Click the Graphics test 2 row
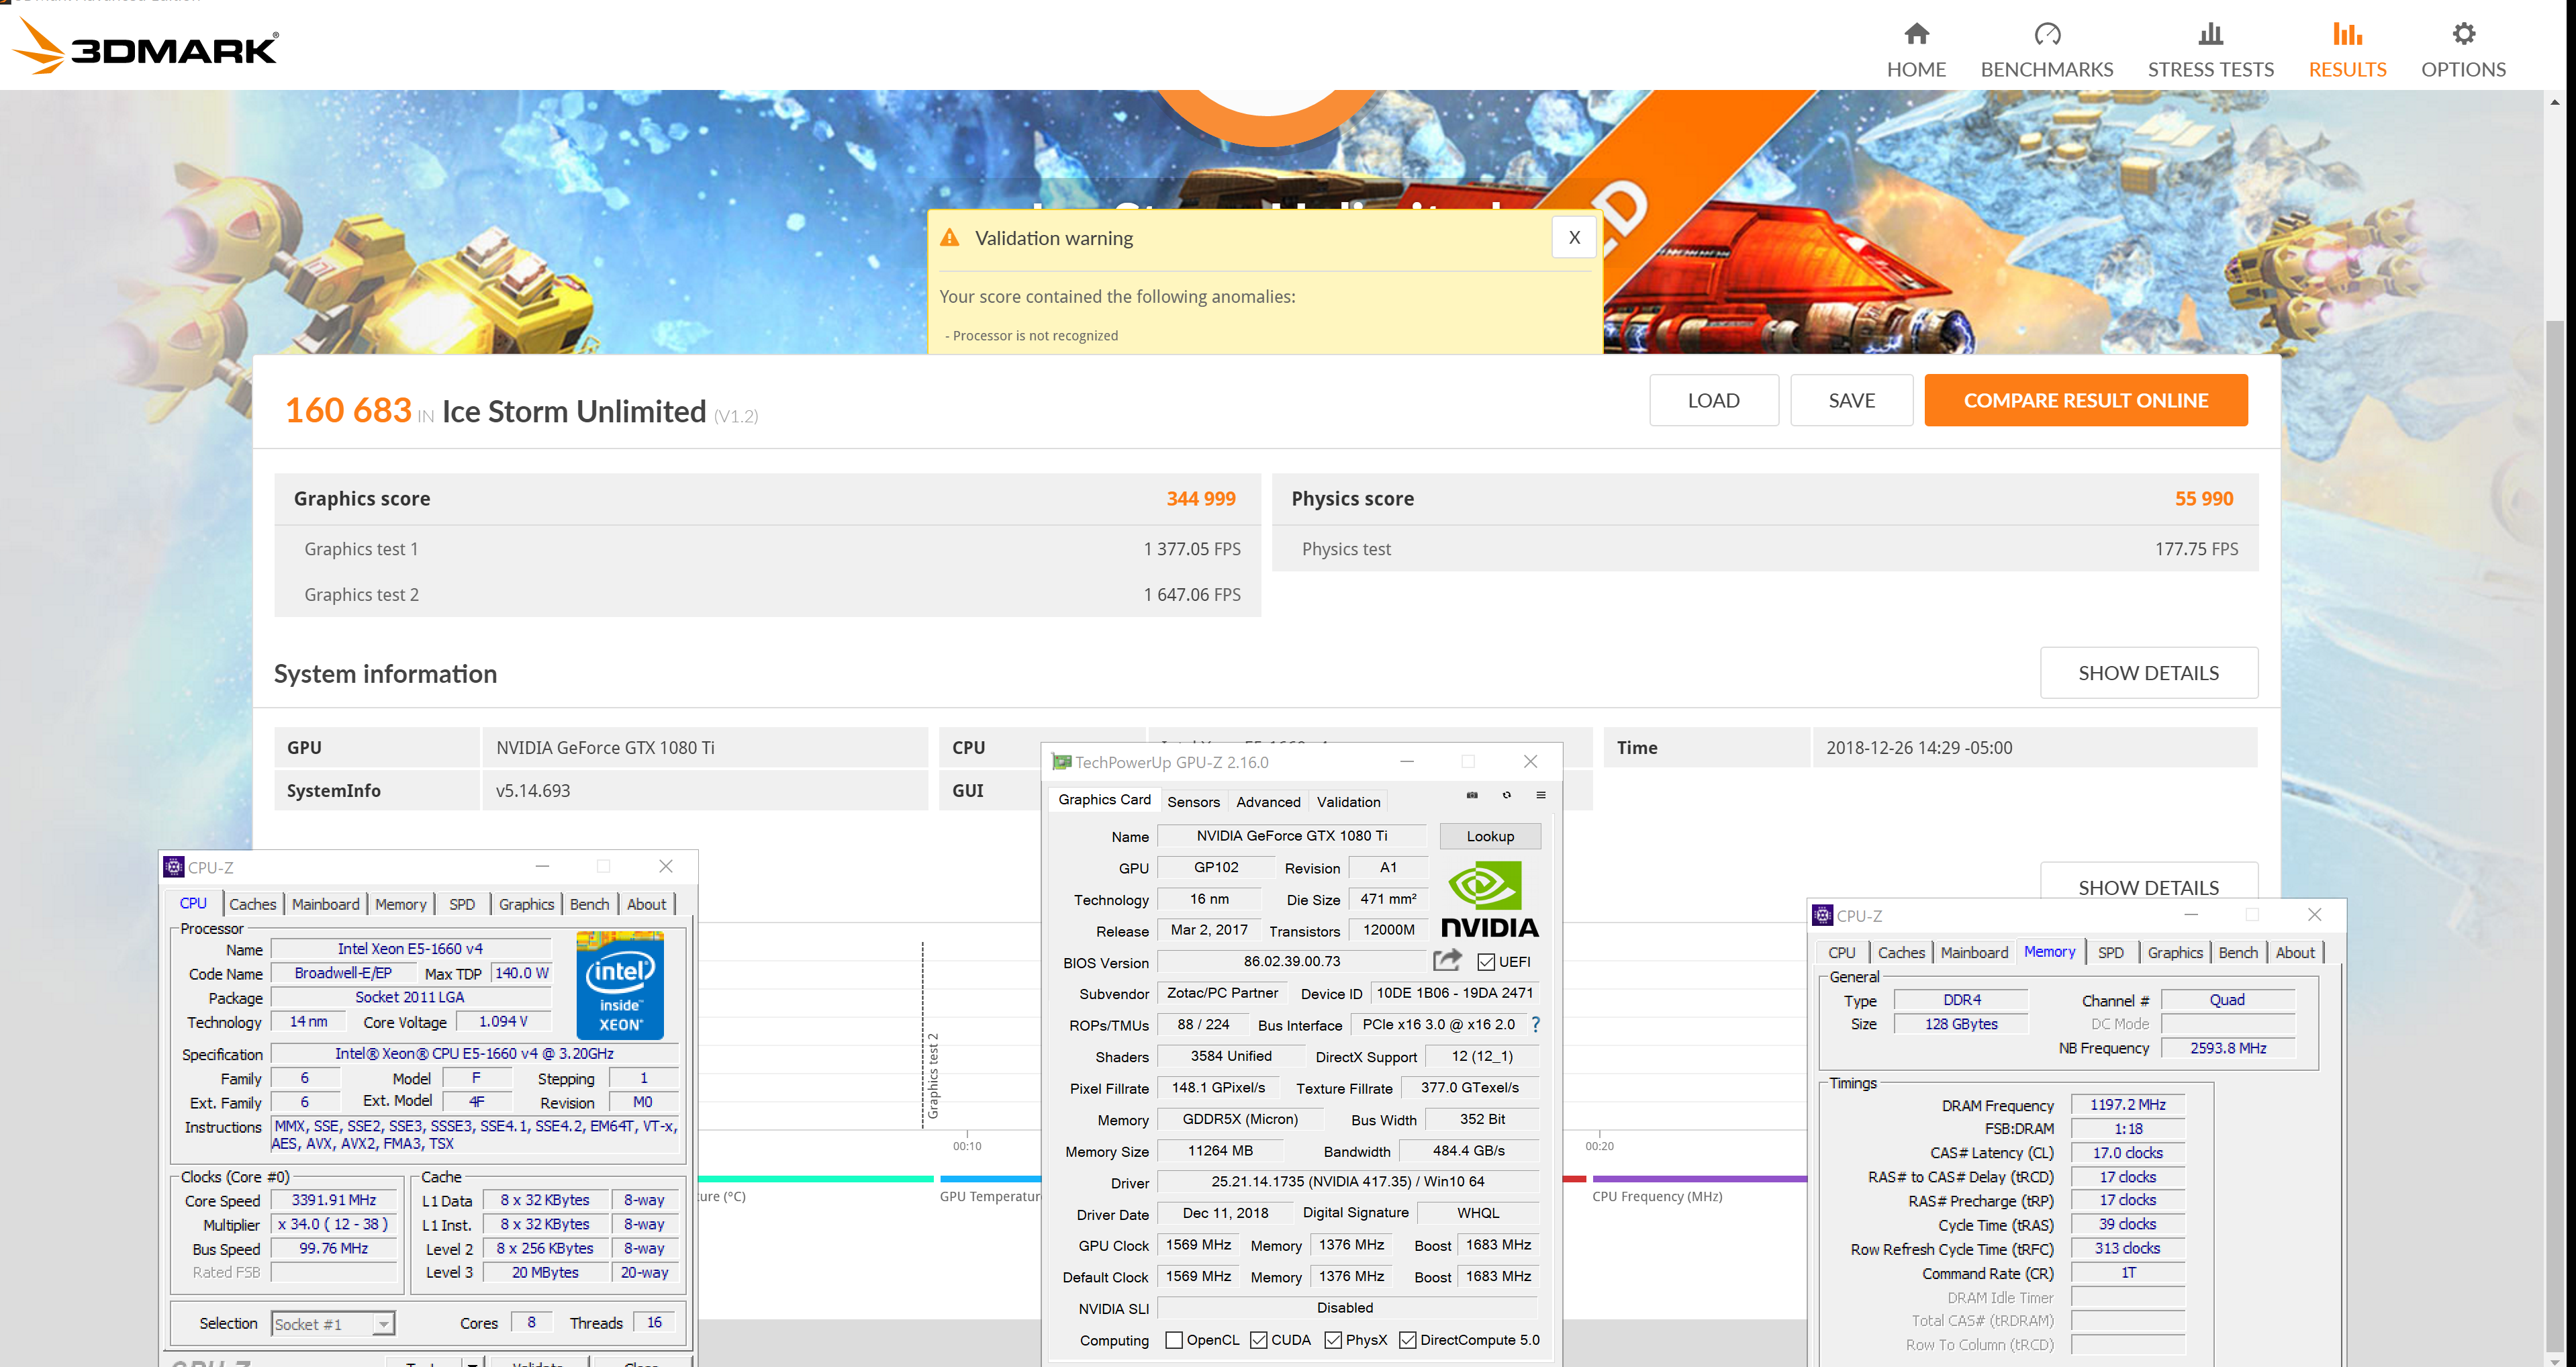The height and width of the screenshot is (1367, 2576). pos(767,595)
